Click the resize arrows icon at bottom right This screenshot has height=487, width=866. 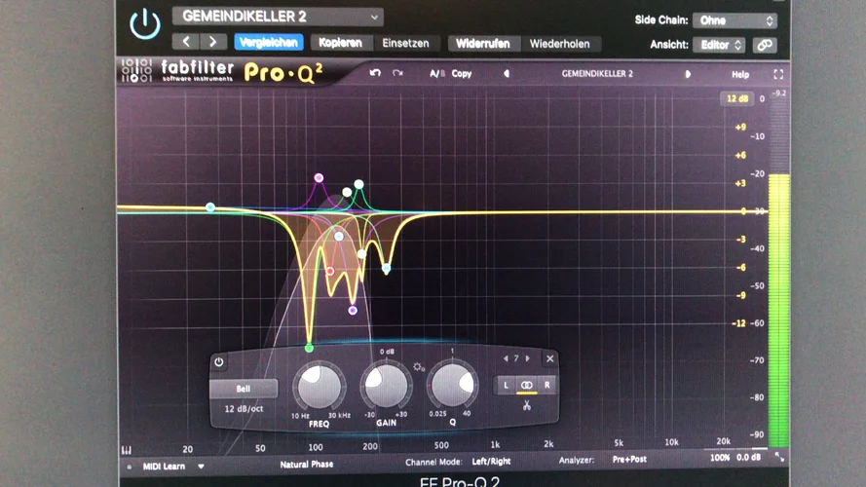tap(779, 457)
